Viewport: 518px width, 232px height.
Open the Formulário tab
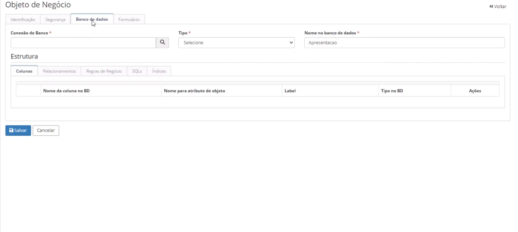[129, 20]
